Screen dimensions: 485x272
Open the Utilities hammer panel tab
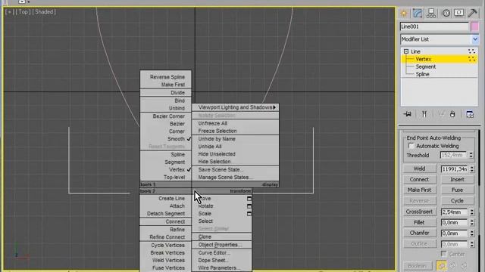(x=472, y=13)
